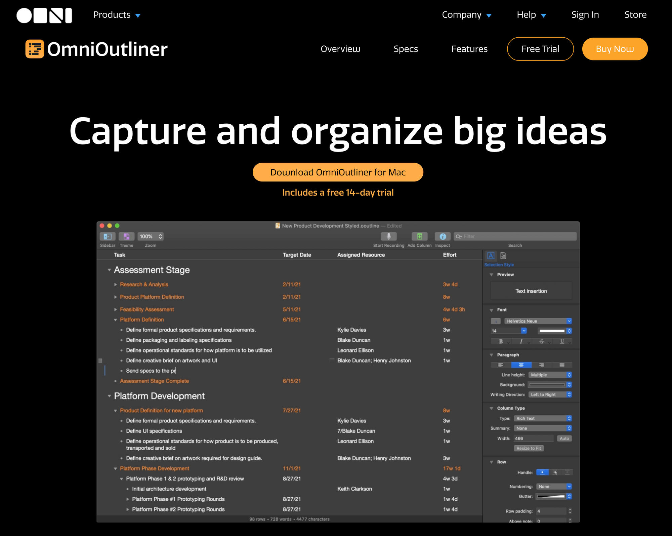
Task: Open the Help dropdown menu
Action: (531, 15)
